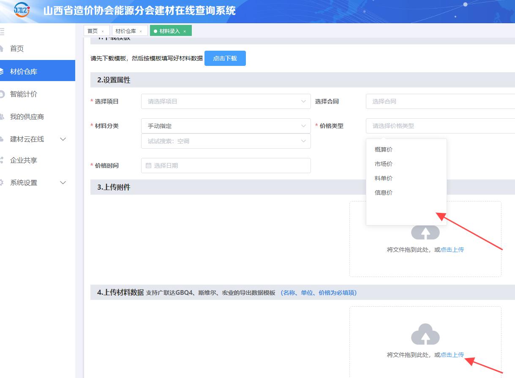Click the system logo in the header
This screenshot has height=378, width=515.
[x=21, y=10]
